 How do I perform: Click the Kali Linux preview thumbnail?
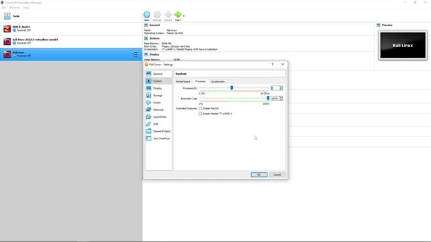click(403, 45)
